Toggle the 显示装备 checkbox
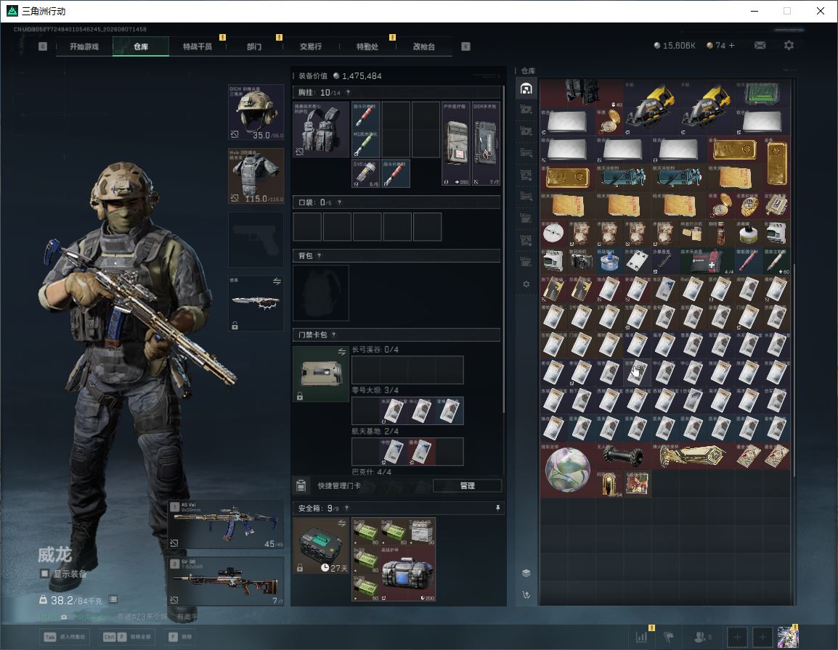Image resolution: width=838 pixels, height=650 pixels. 44,574
